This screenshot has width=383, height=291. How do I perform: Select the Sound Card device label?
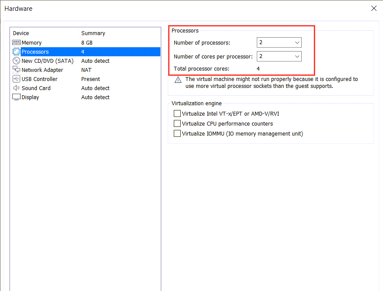click(x=36, y=88)
